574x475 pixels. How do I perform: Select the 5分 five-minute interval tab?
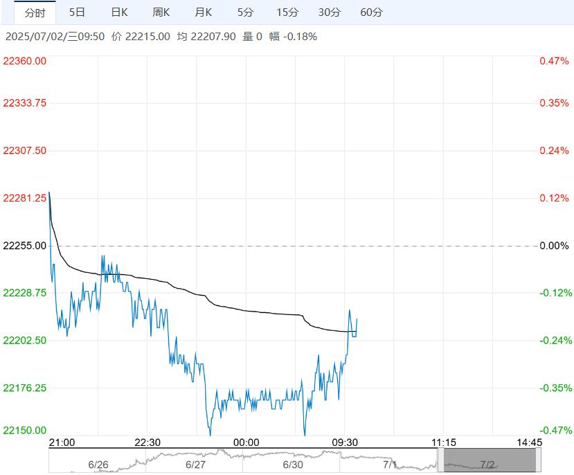[245, 12]
